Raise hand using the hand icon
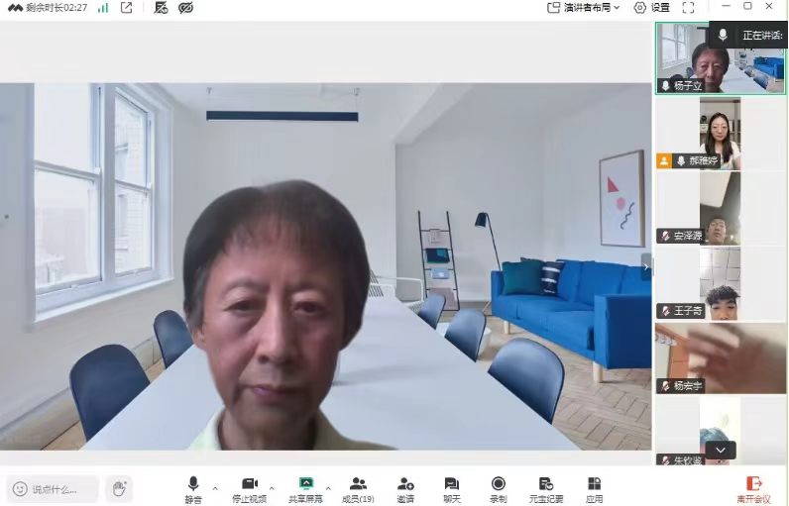The width and height of the screenshot is (789, 506). 119,488
